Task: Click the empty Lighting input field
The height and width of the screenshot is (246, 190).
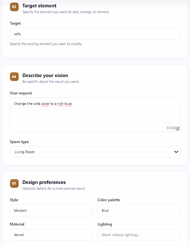Action: click(139, 235)
